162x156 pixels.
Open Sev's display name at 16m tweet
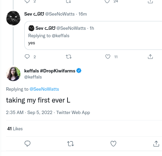[x=34, y=14]
